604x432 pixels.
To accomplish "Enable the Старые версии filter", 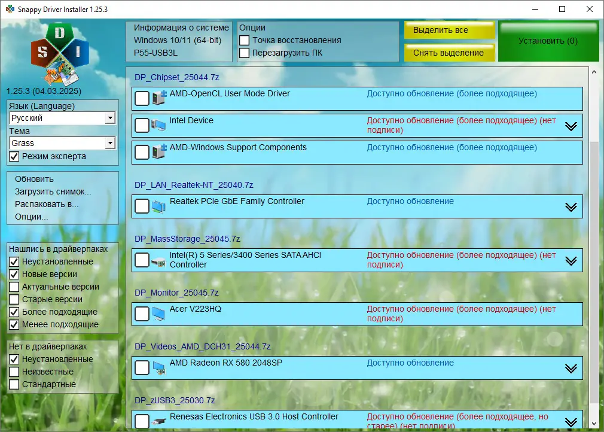I will click(14, 299).
